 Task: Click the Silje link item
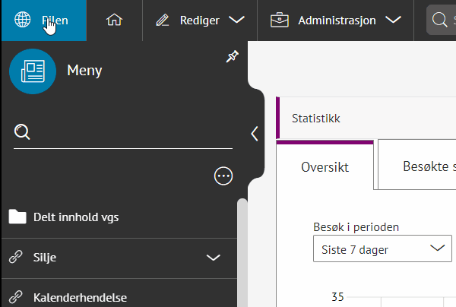45,258
